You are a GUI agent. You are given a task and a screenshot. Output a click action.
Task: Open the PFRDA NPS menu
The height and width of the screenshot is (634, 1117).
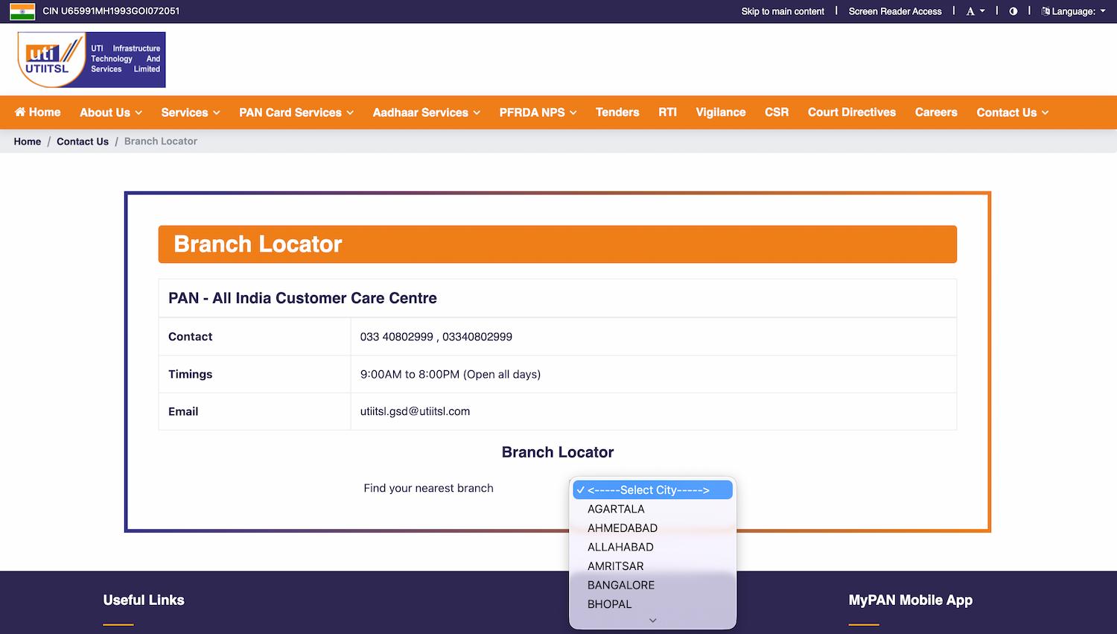pos(538,112)
